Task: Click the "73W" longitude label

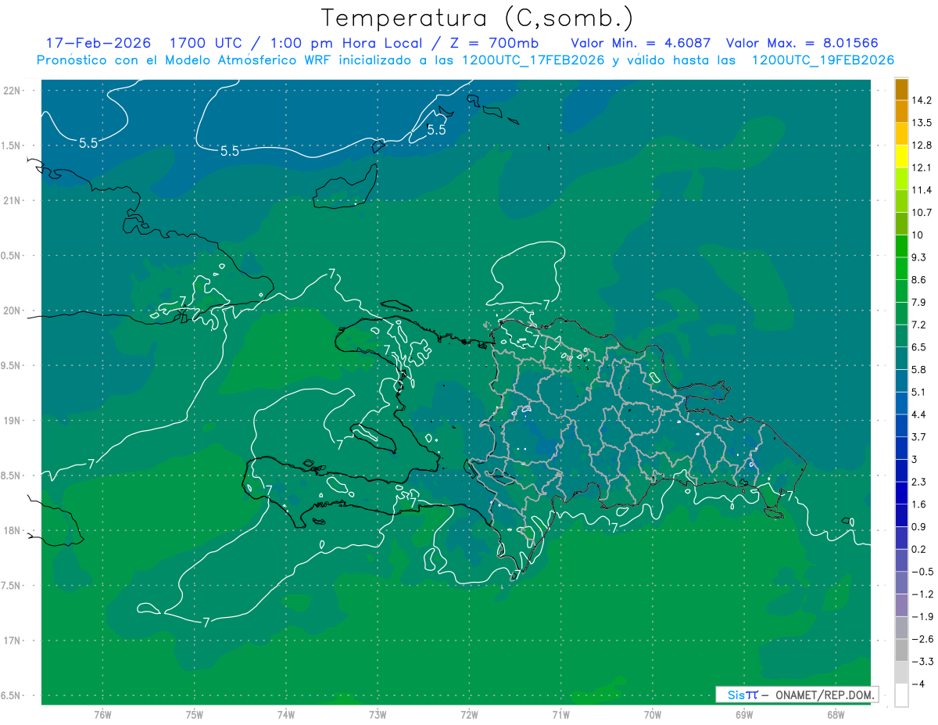Action: point(378,715)
